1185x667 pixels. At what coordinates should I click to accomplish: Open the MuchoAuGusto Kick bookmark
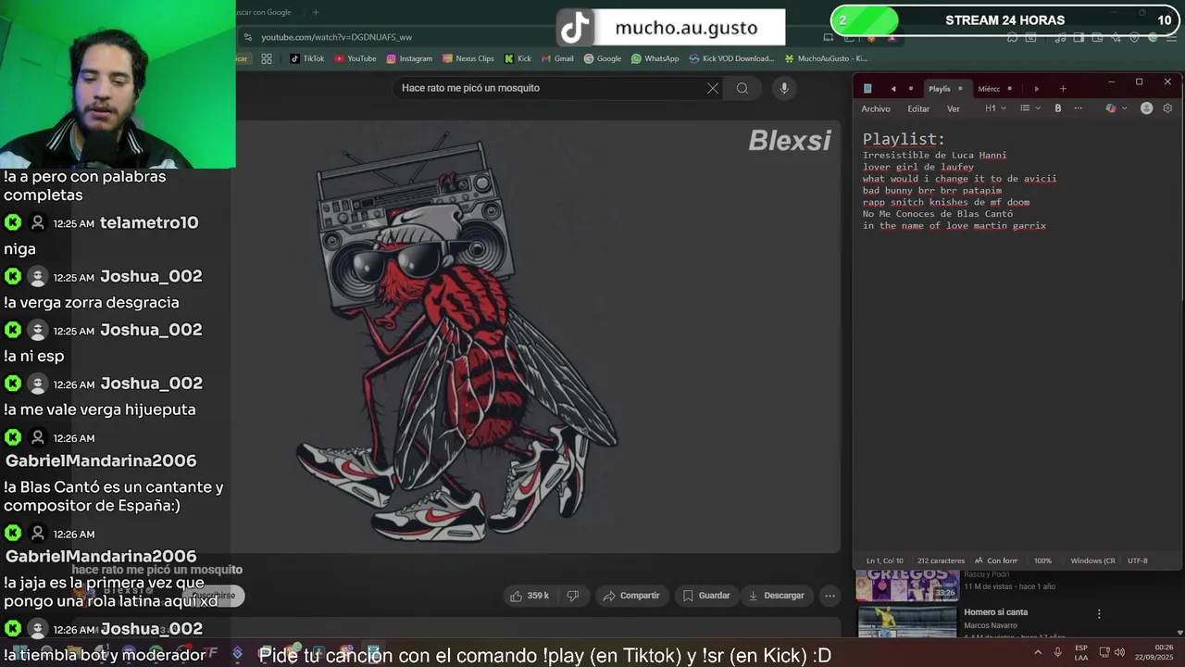[x=826, y=58]
